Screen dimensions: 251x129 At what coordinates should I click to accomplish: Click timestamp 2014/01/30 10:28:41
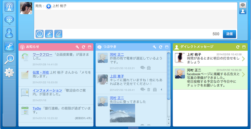pyautogui.click(x=122, y=90)
